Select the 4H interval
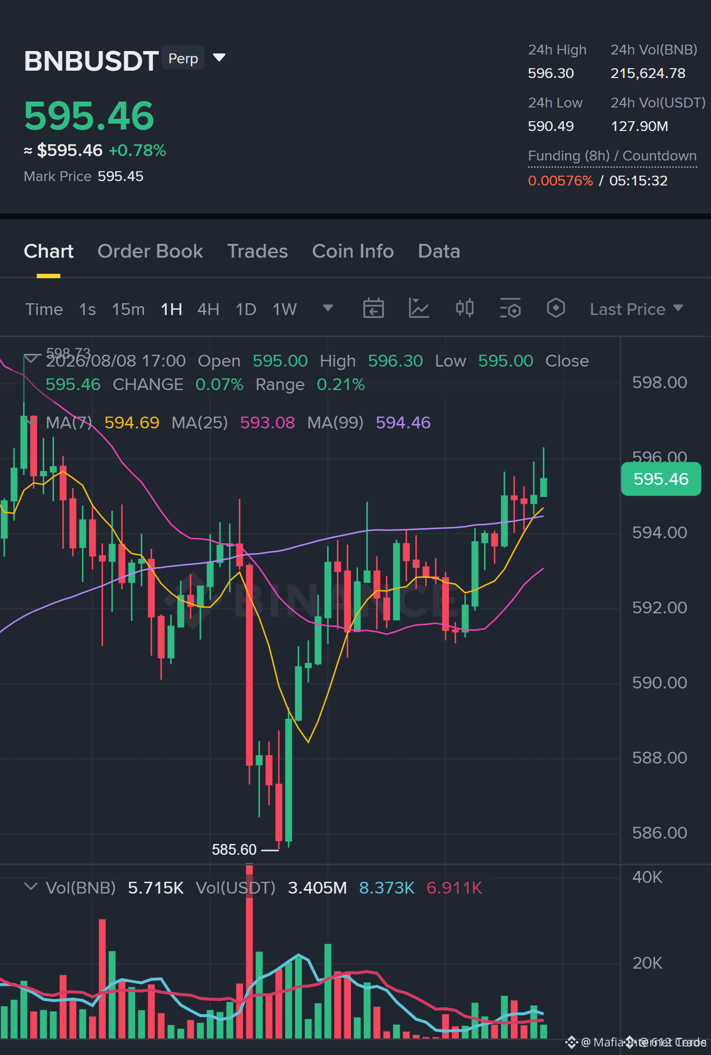Image resolution: width=711 pixels, height=1055 pixels. (208, 309)
